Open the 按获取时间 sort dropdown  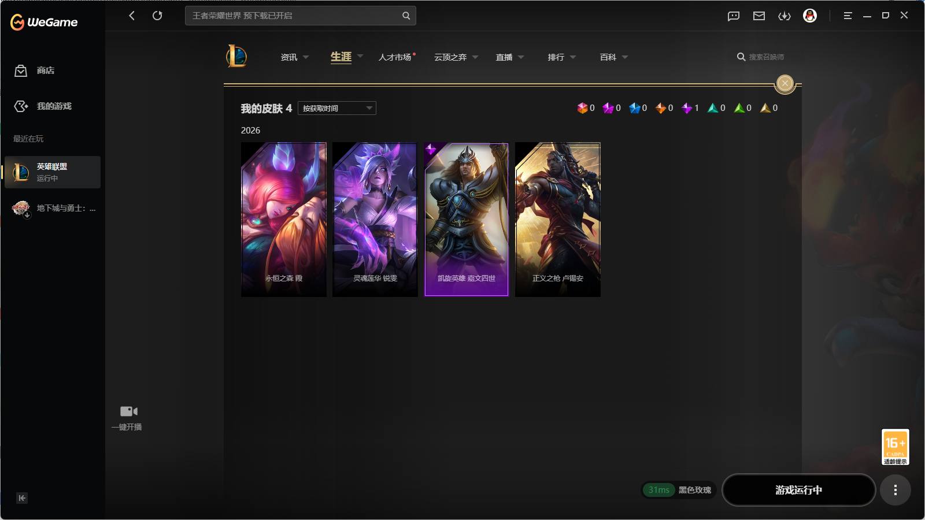pos(337,108)
